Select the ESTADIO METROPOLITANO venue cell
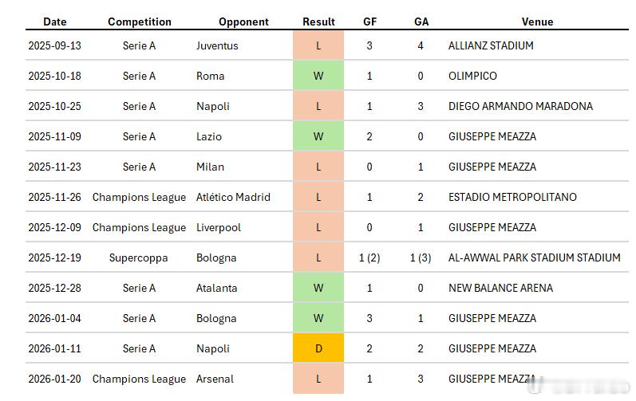This screenshot has width=636, height=401. (512, 197)
